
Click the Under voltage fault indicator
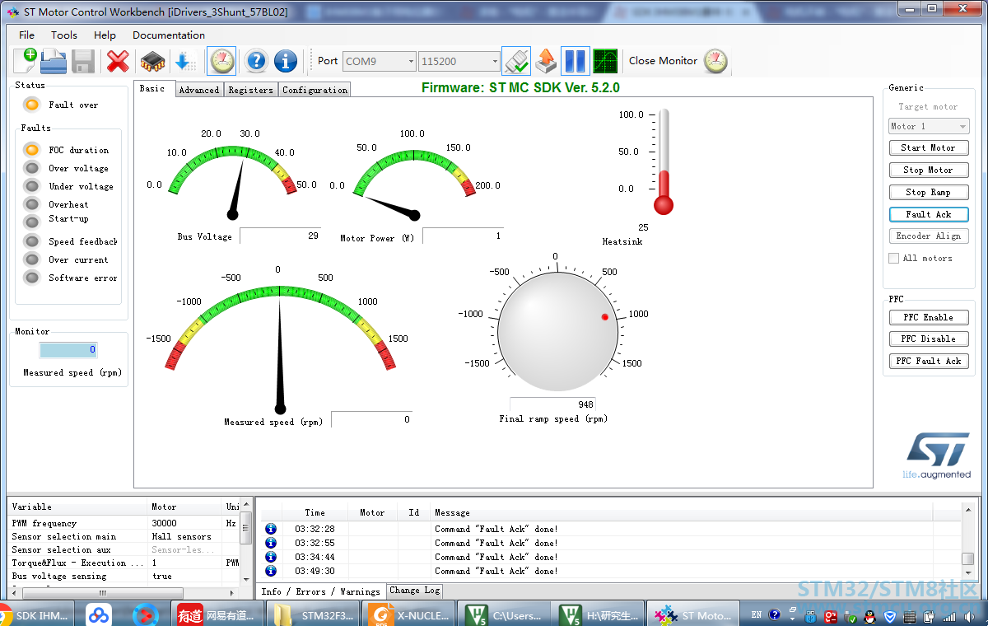32,186
